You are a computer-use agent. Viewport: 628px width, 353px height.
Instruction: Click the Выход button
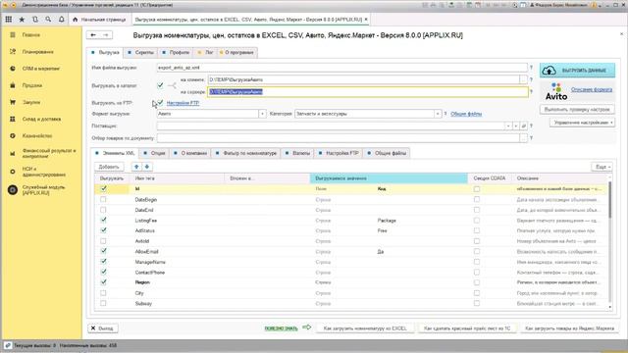(x=102, y=328)
